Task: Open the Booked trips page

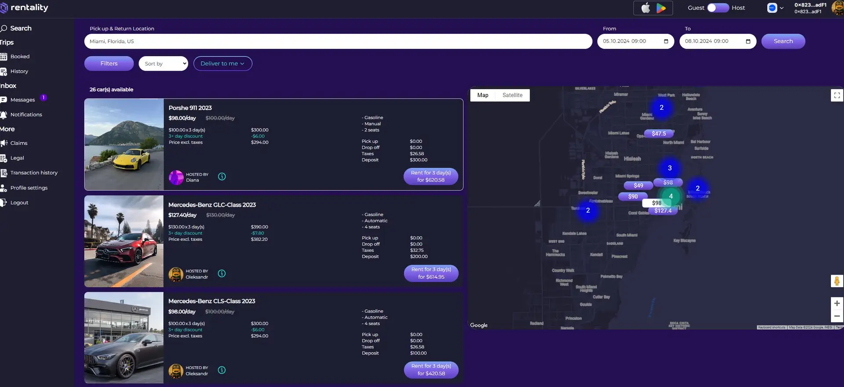Action: pyautogui.click(x=20, y=57)
